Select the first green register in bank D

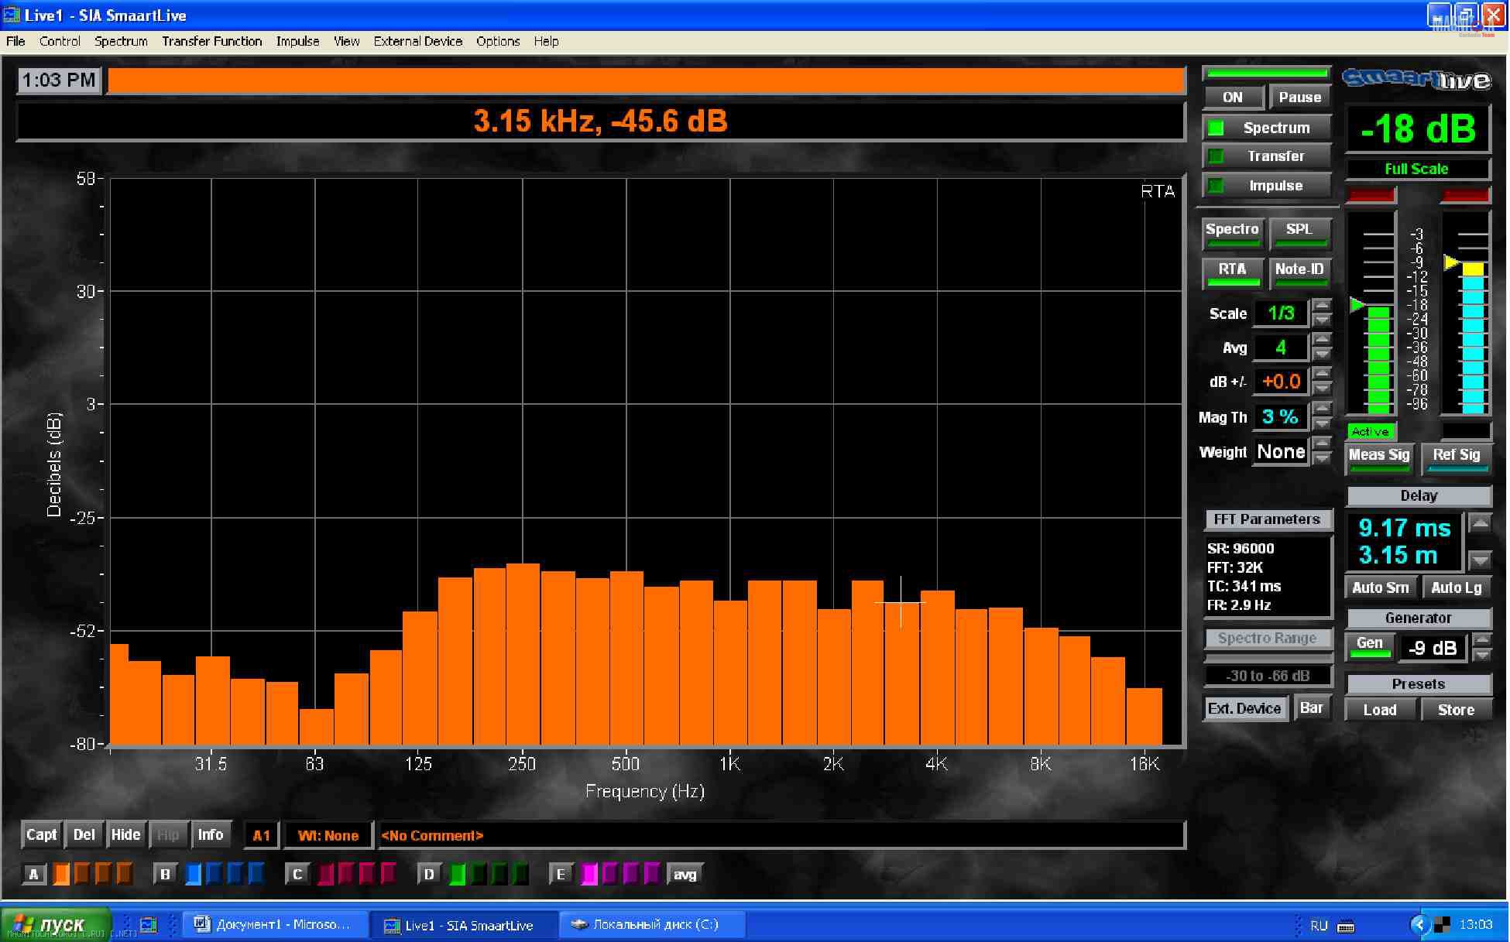tap(458, 874)
